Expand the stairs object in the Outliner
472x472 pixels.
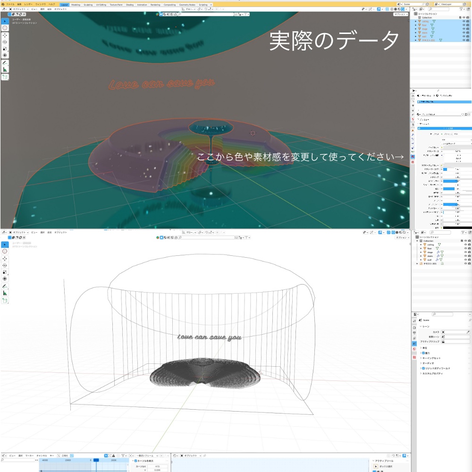(x=421, y=256)
